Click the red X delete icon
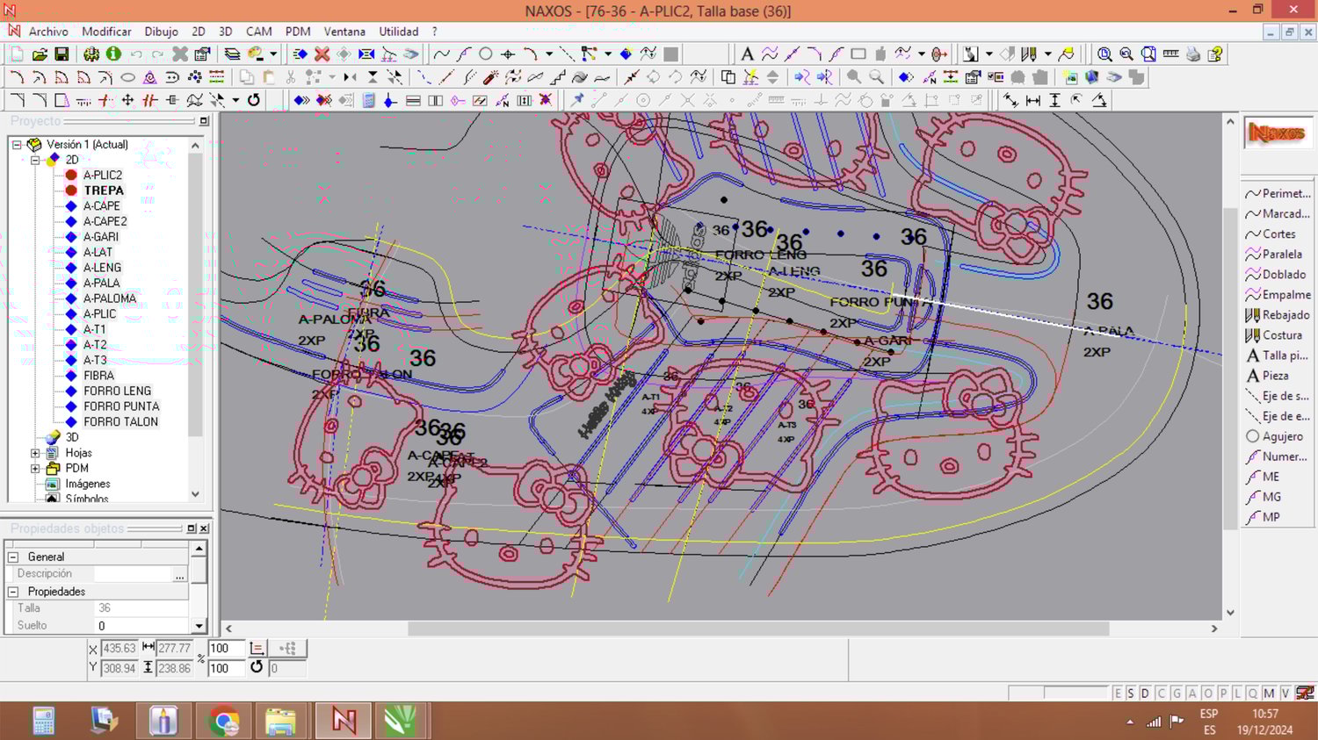 point(322,54)
